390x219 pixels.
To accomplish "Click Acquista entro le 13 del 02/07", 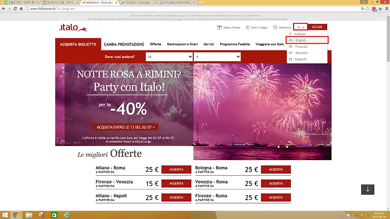I will (x=126, y=127).
